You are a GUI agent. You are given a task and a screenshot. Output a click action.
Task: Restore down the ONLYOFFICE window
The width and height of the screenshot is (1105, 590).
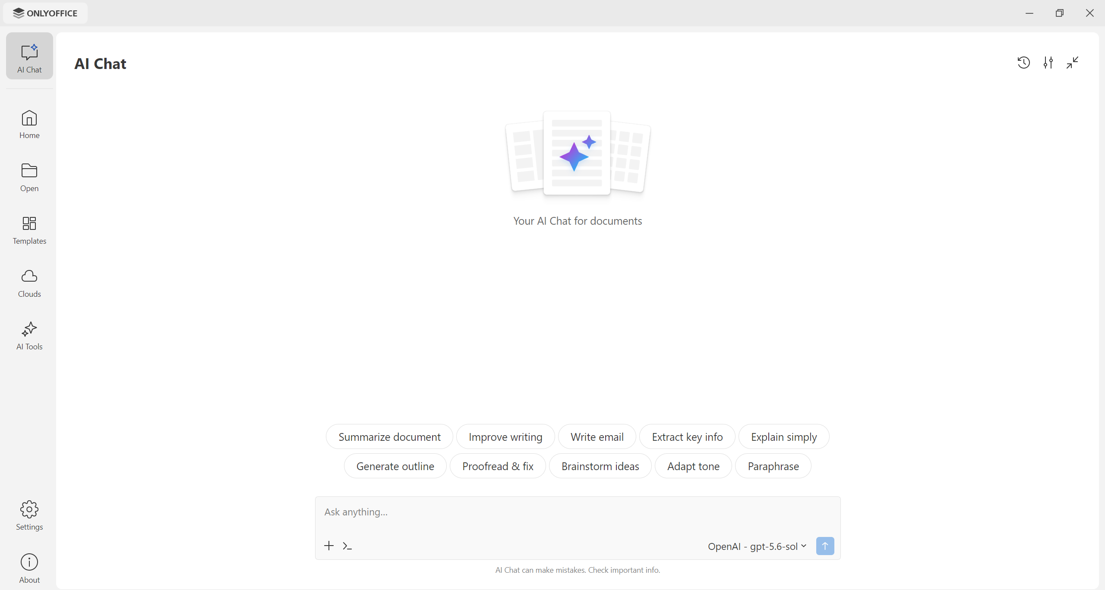pos(1060,13)
